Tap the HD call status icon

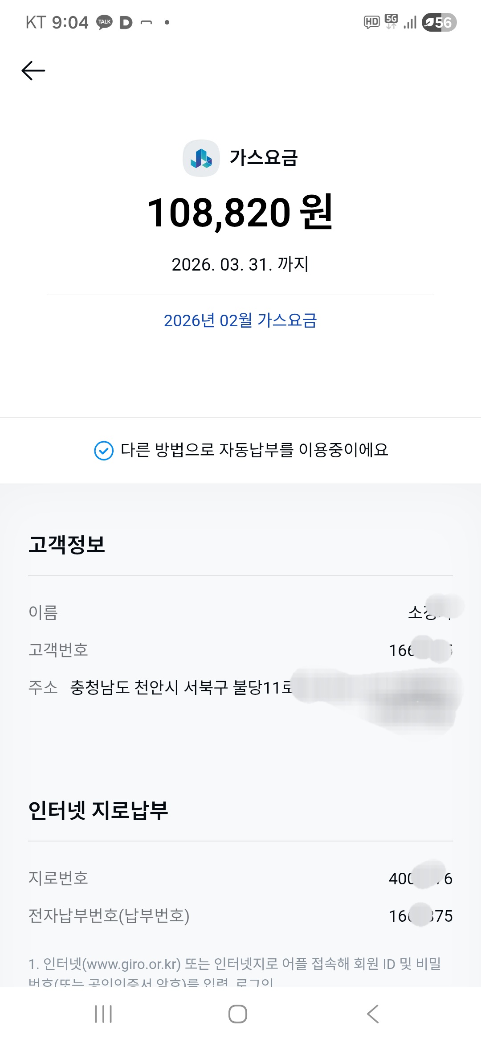coord(371,22)
